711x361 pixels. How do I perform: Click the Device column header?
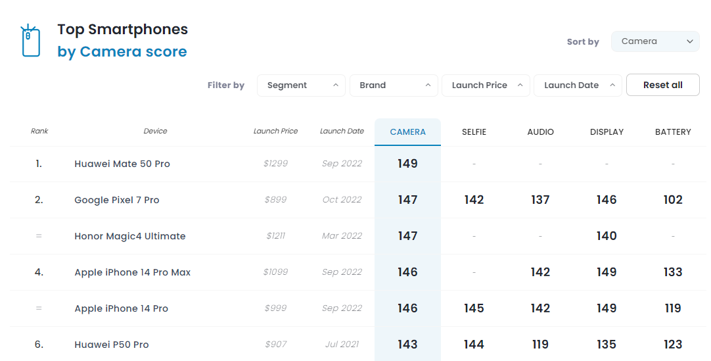[155, 131]
